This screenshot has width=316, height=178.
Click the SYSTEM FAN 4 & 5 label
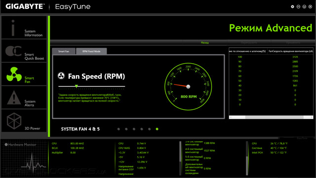80,129
